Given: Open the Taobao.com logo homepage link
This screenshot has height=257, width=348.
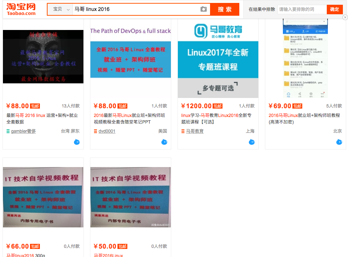Looking at the screenshot, I should 21,9.
